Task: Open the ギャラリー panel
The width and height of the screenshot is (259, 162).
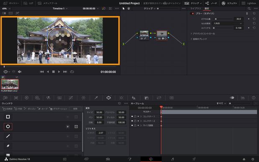Action: 11,3
